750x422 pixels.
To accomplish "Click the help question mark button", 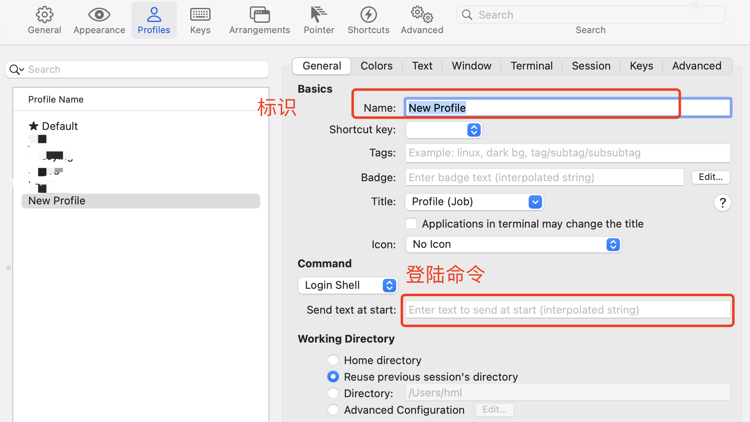I will 722,203.
